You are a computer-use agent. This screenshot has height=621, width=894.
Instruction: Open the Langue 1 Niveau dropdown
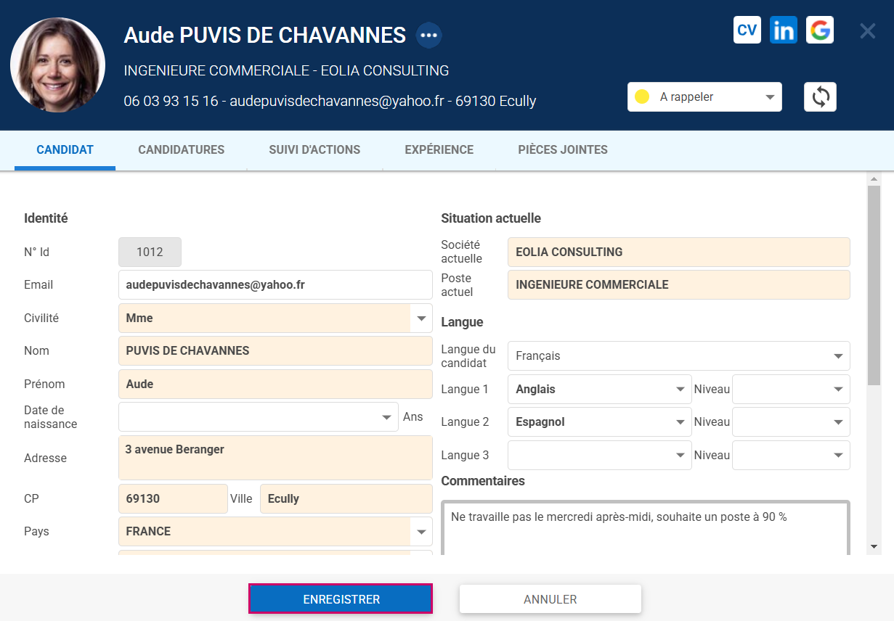790,390
